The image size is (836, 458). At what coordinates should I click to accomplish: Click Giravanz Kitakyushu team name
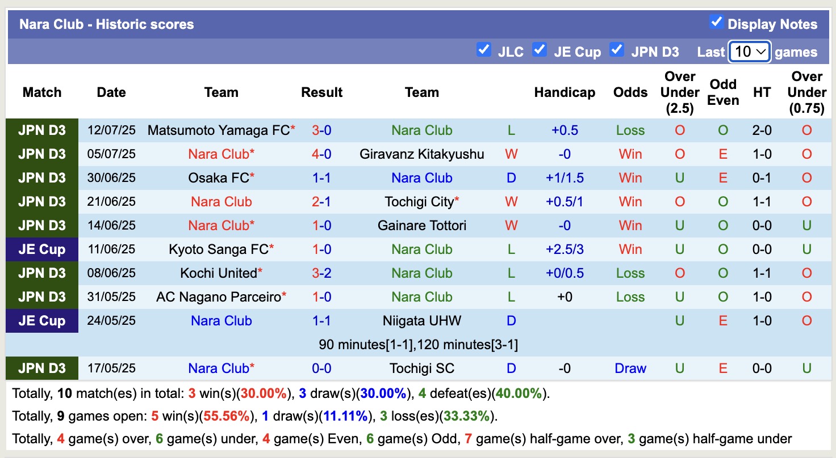tap(422, 154)
